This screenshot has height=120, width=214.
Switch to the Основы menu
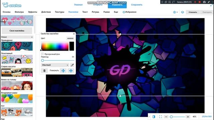6,12
